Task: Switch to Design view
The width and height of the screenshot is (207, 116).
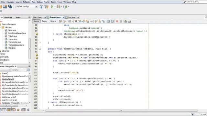Action: coord(45,21)
